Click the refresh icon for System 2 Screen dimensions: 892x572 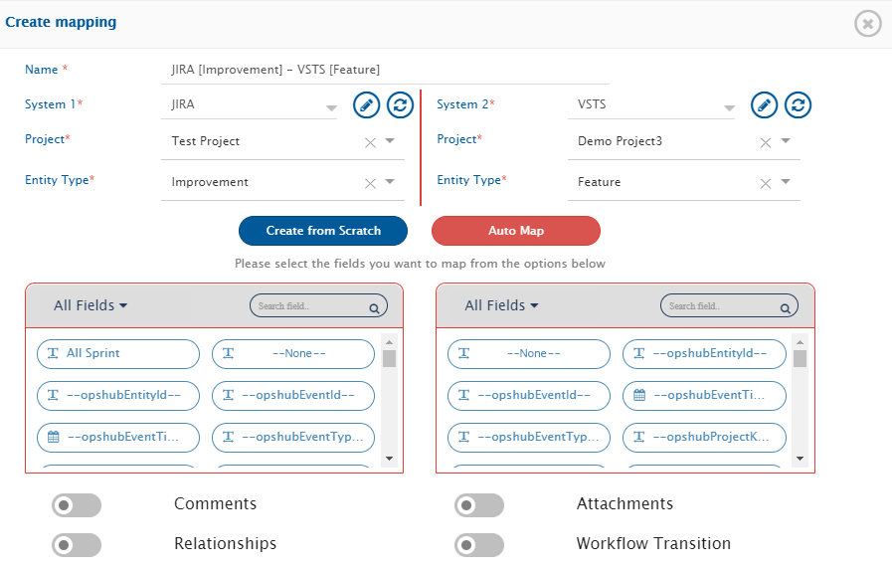(798, 104)
